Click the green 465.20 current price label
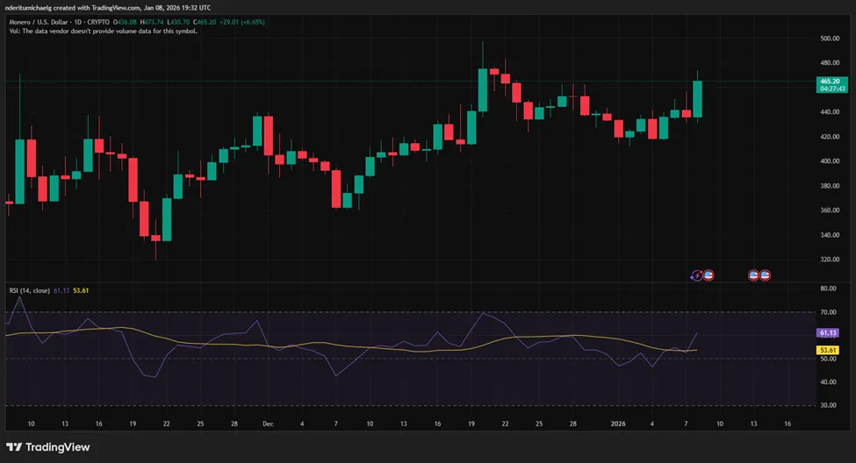Image resolution: width=856 pixels, height=463 pixels. coord(831,80)
